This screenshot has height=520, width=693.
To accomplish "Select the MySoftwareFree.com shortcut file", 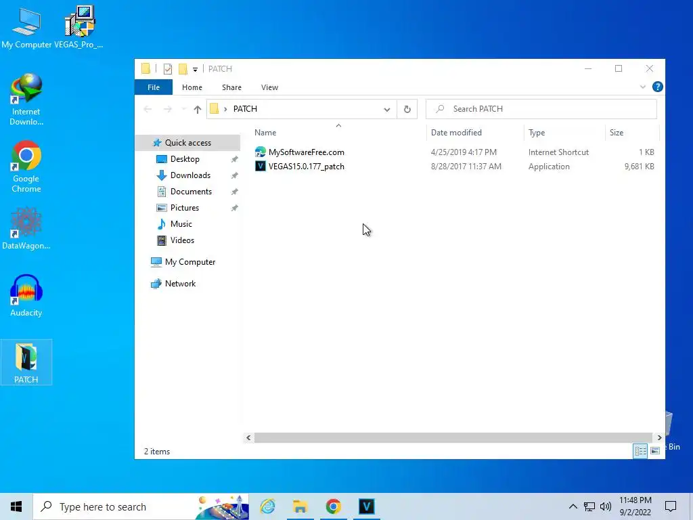I will click(307, 152).
